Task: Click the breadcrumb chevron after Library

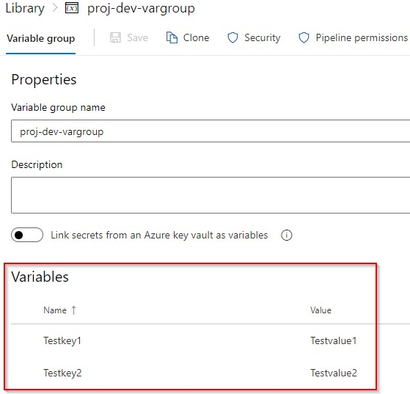Action: [x=55, y=8]
